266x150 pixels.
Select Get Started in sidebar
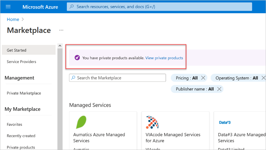(17, 50)
